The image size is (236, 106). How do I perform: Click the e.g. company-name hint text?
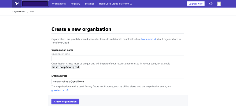[61, 54]
